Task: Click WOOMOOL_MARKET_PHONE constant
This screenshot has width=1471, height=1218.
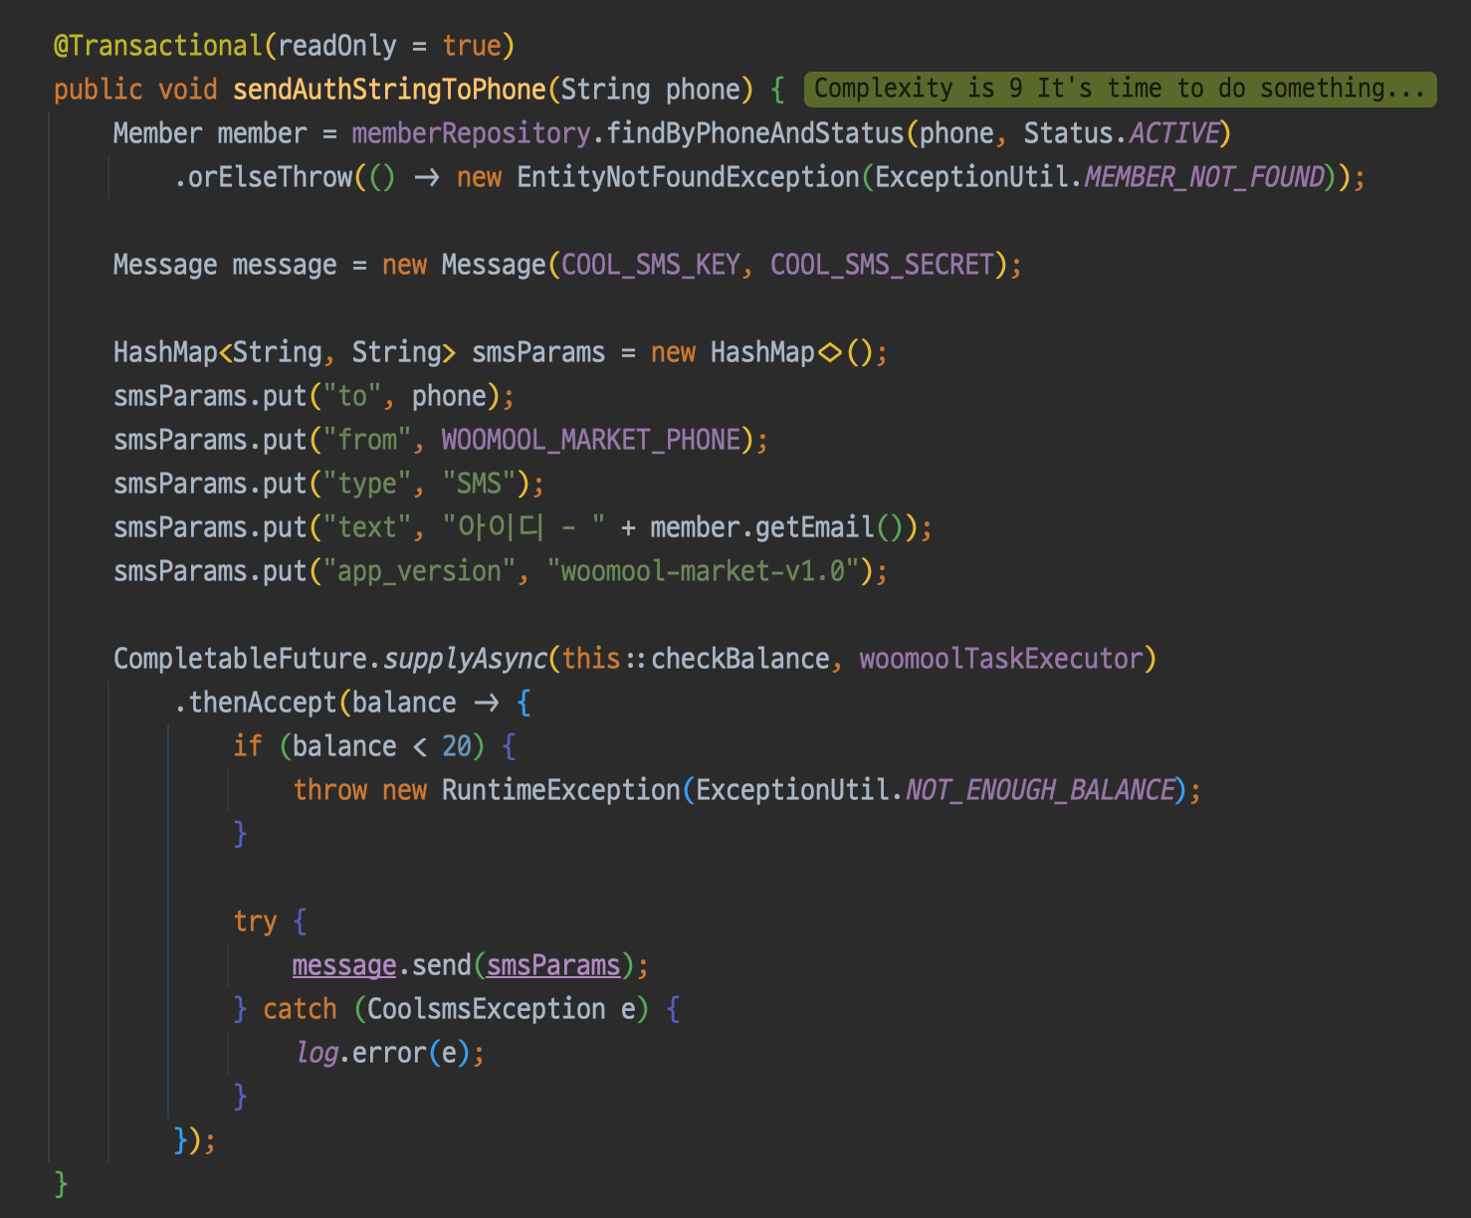Action: click(591, 440)
